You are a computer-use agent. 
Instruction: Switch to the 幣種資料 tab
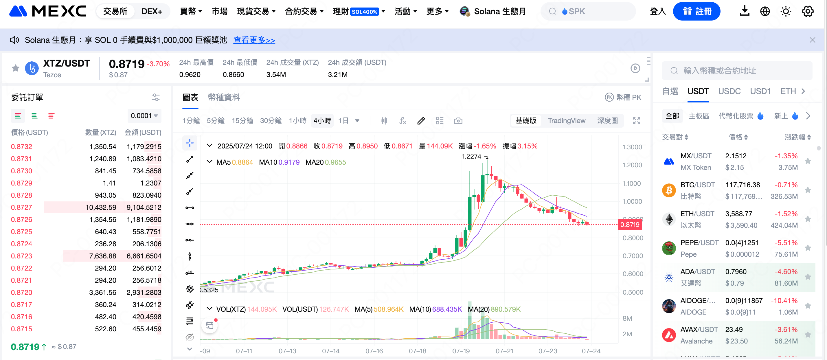click(x=224, y=97)
